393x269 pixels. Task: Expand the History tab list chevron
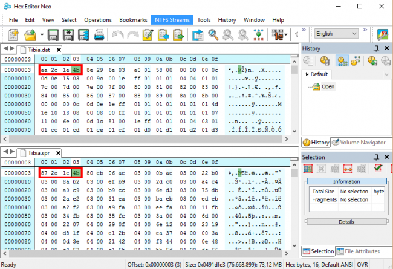pyautogui.click(x=386, y=74)
